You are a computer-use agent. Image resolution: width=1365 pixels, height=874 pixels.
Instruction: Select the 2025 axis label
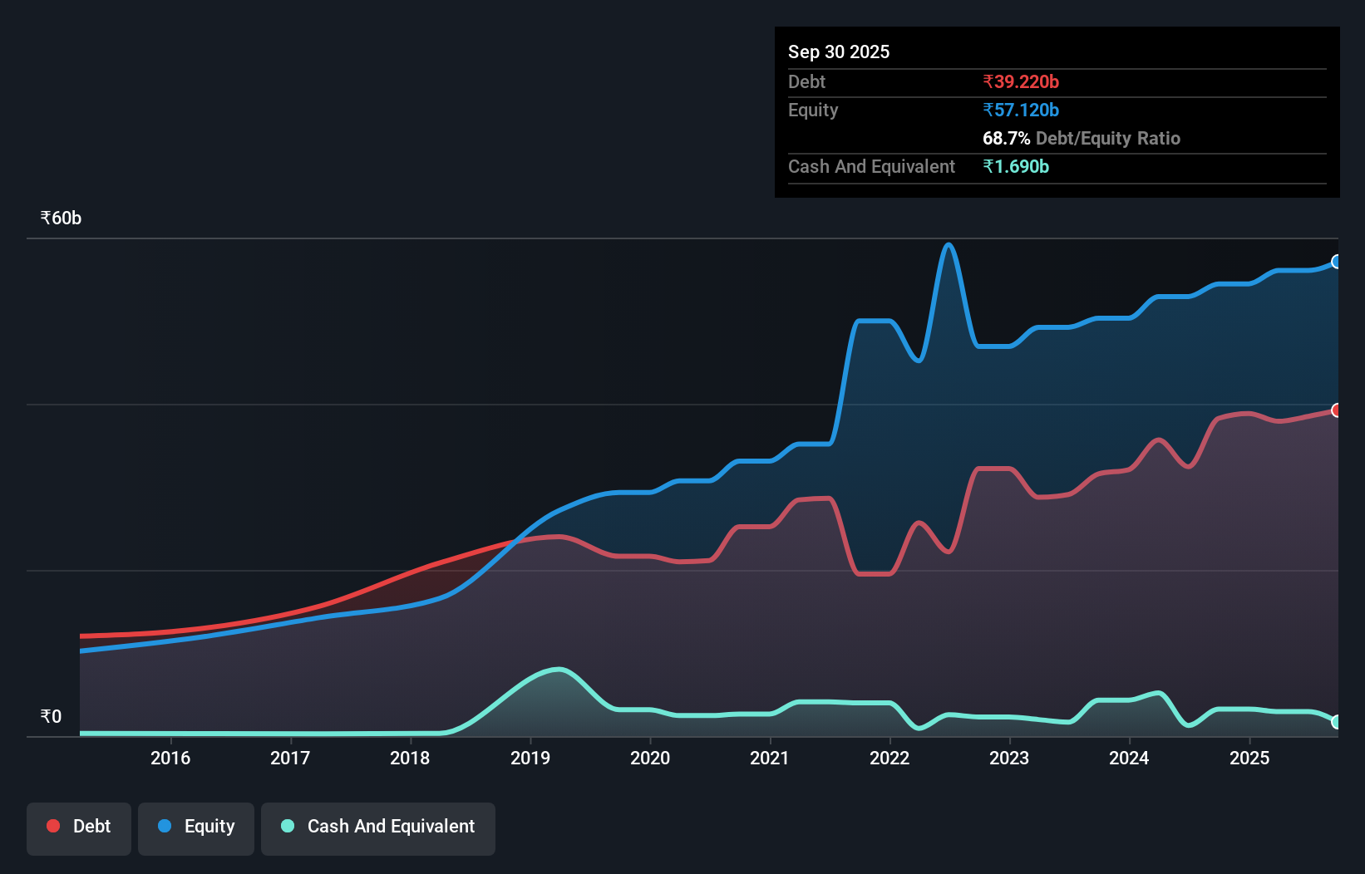coord(1250,758)
